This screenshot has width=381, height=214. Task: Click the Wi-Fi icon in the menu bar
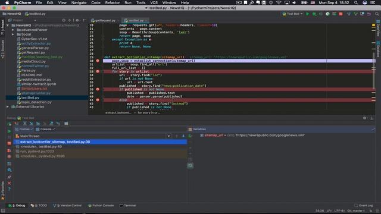coord(279,2)
